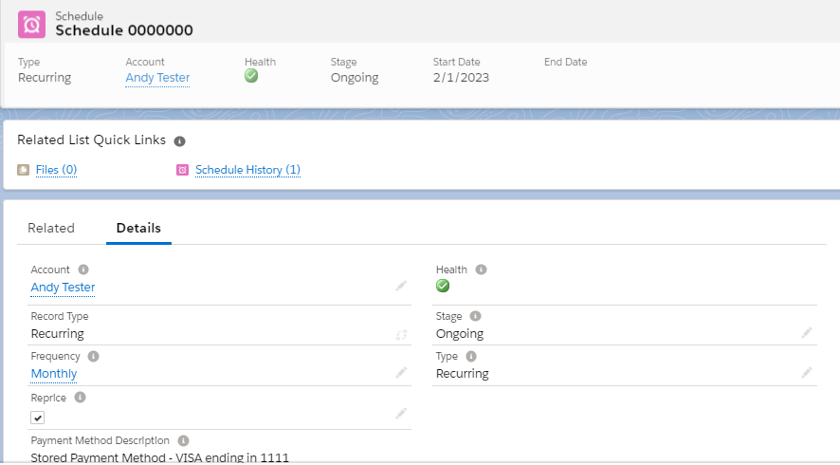Switch to the Related tab
The image size is (840, 465).
click(x=51, y=229)
